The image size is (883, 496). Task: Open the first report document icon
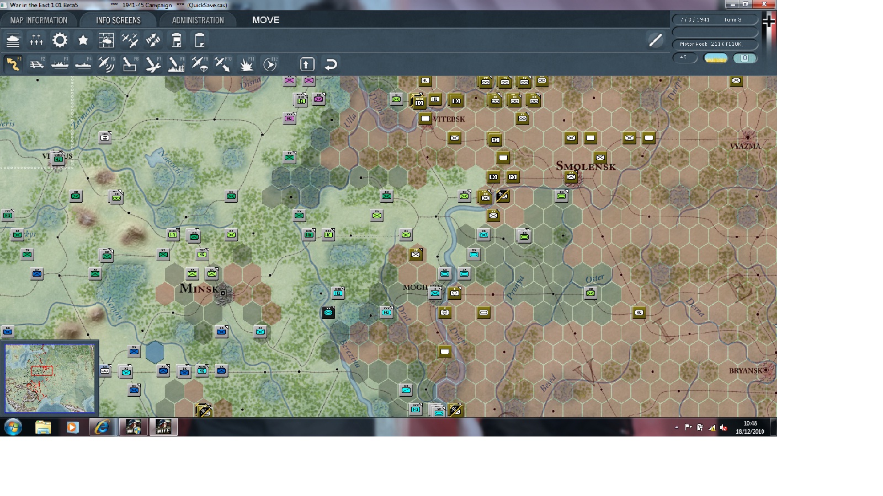pos(177,40)
